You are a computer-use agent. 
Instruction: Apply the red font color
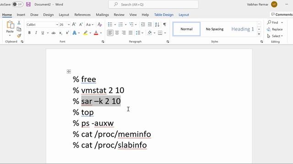click(96, 33)
